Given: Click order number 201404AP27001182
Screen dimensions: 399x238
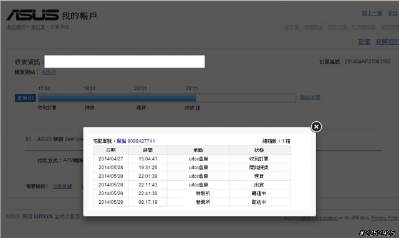Looking at the screenshot, I should tap(367, 62).
